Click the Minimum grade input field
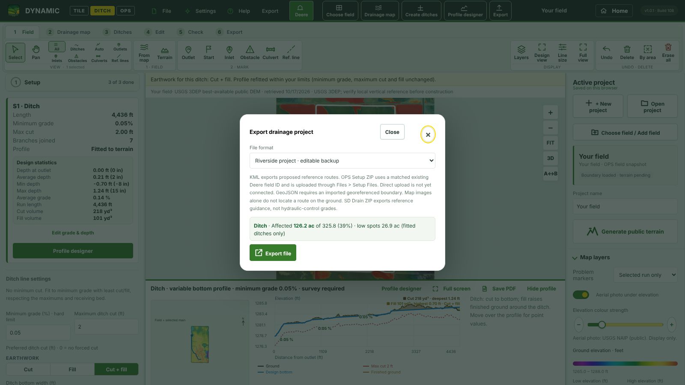Image resolution: width=685 pixels, height=385 pixels. point(38,332)
